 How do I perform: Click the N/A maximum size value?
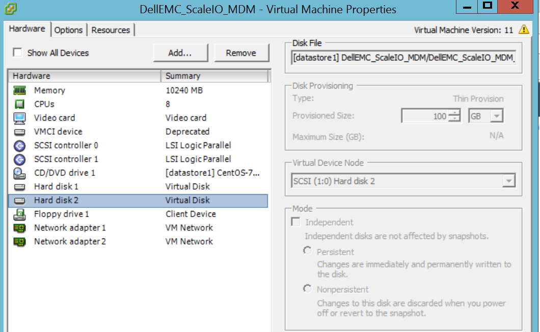(x=496, y=135)
